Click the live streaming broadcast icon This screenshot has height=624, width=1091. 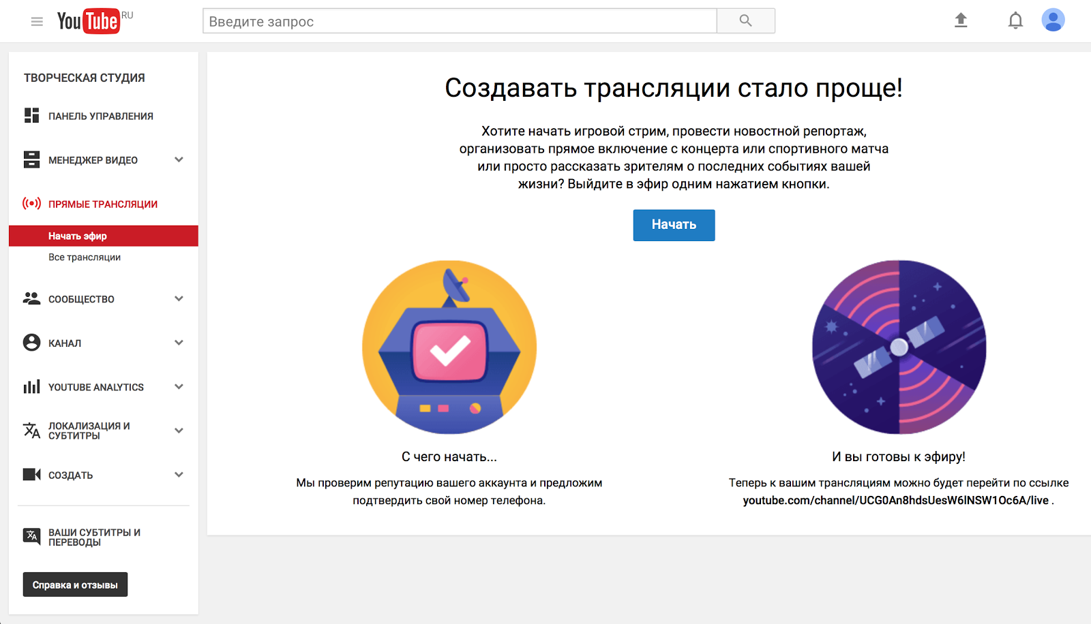pos(31,204)
